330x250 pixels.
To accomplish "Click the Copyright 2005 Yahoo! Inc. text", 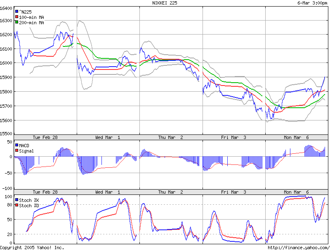I will (32, 248).
